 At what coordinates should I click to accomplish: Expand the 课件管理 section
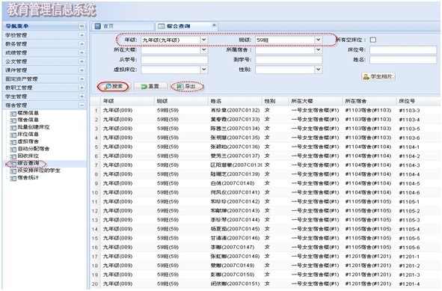82,70
